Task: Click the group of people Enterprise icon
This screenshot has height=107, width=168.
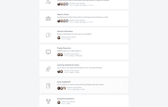Action: pos(48,101)
